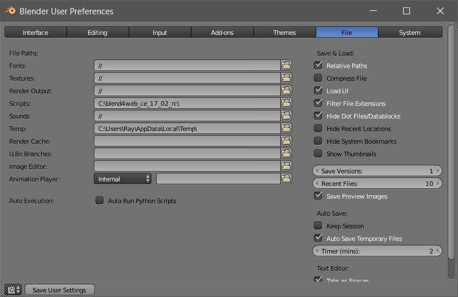Browse folder for the Render Cache path
This screenshot has width=458, height=297.
(x=286, y=141)
